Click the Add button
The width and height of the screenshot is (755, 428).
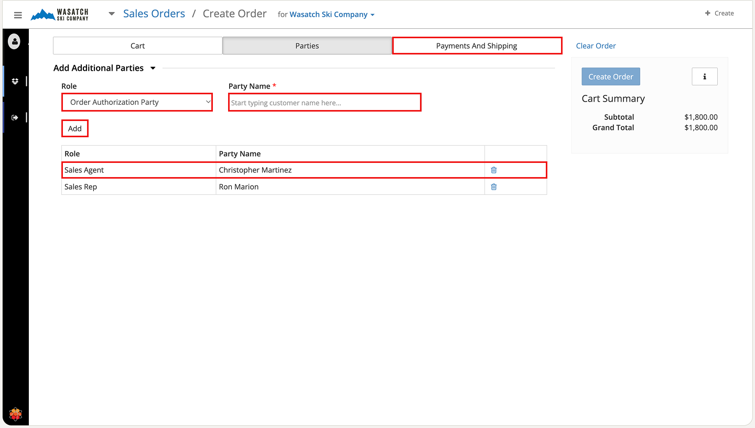click(75, 129)
